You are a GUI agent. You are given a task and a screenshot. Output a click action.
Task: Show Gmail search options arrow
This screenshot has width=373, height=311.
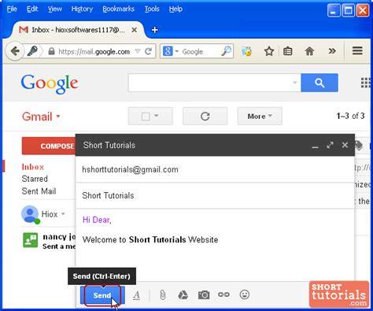[x=295, y=83]
